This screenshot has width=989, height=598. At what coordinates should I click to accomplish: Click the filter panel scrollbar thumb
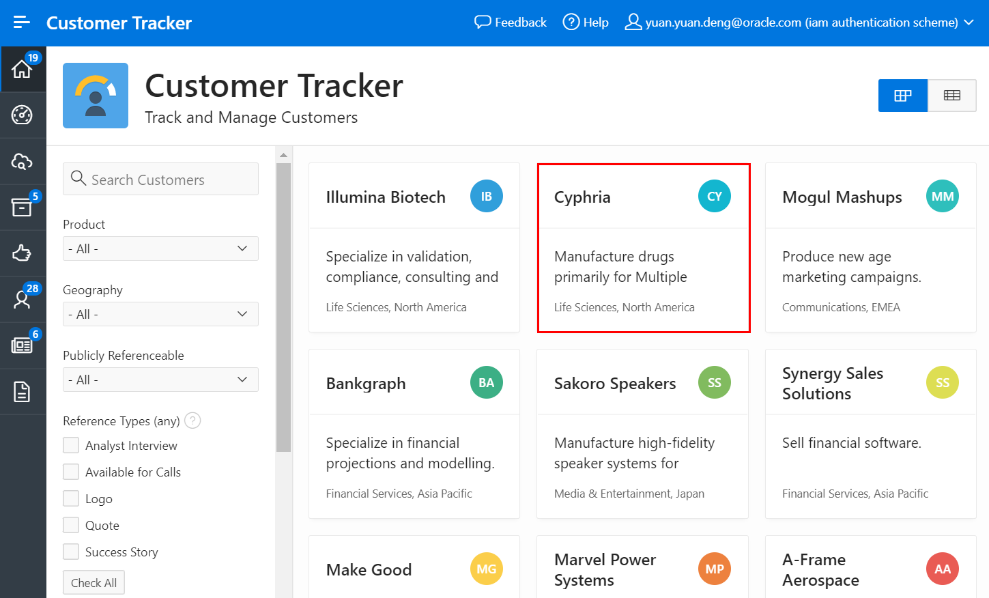[x=284, y=307]
